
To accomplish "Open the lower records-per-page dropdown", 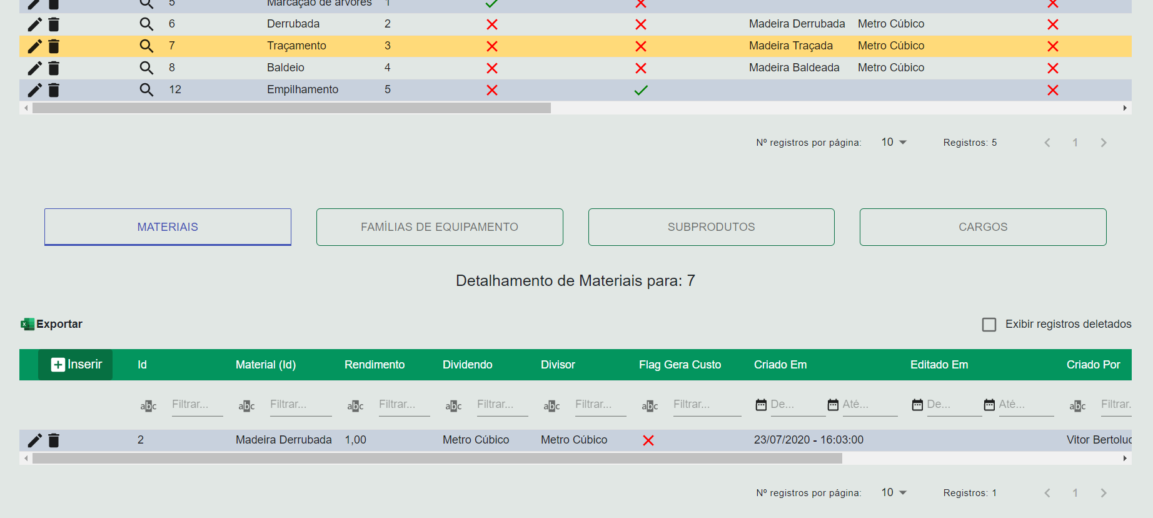I will [x=894, y=493].
